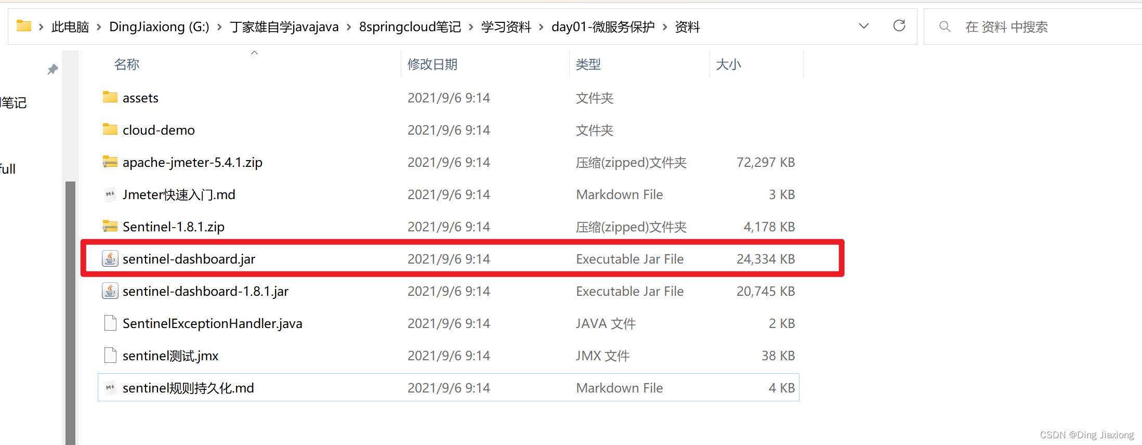Sort by 名称 column header
Viewport: 1142px width, 445px height.
[127, 64]
